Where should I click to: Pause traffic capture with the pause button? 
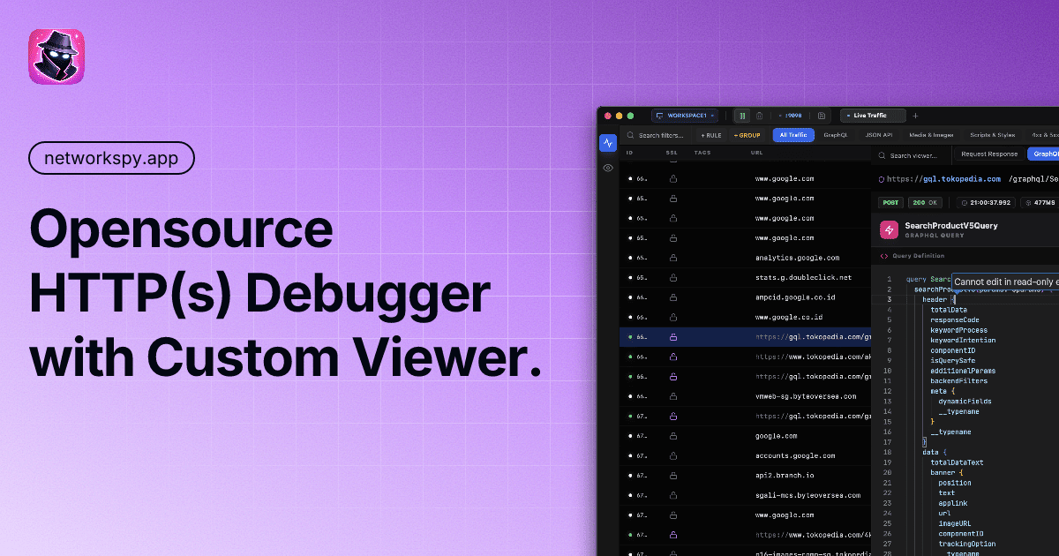742,116
